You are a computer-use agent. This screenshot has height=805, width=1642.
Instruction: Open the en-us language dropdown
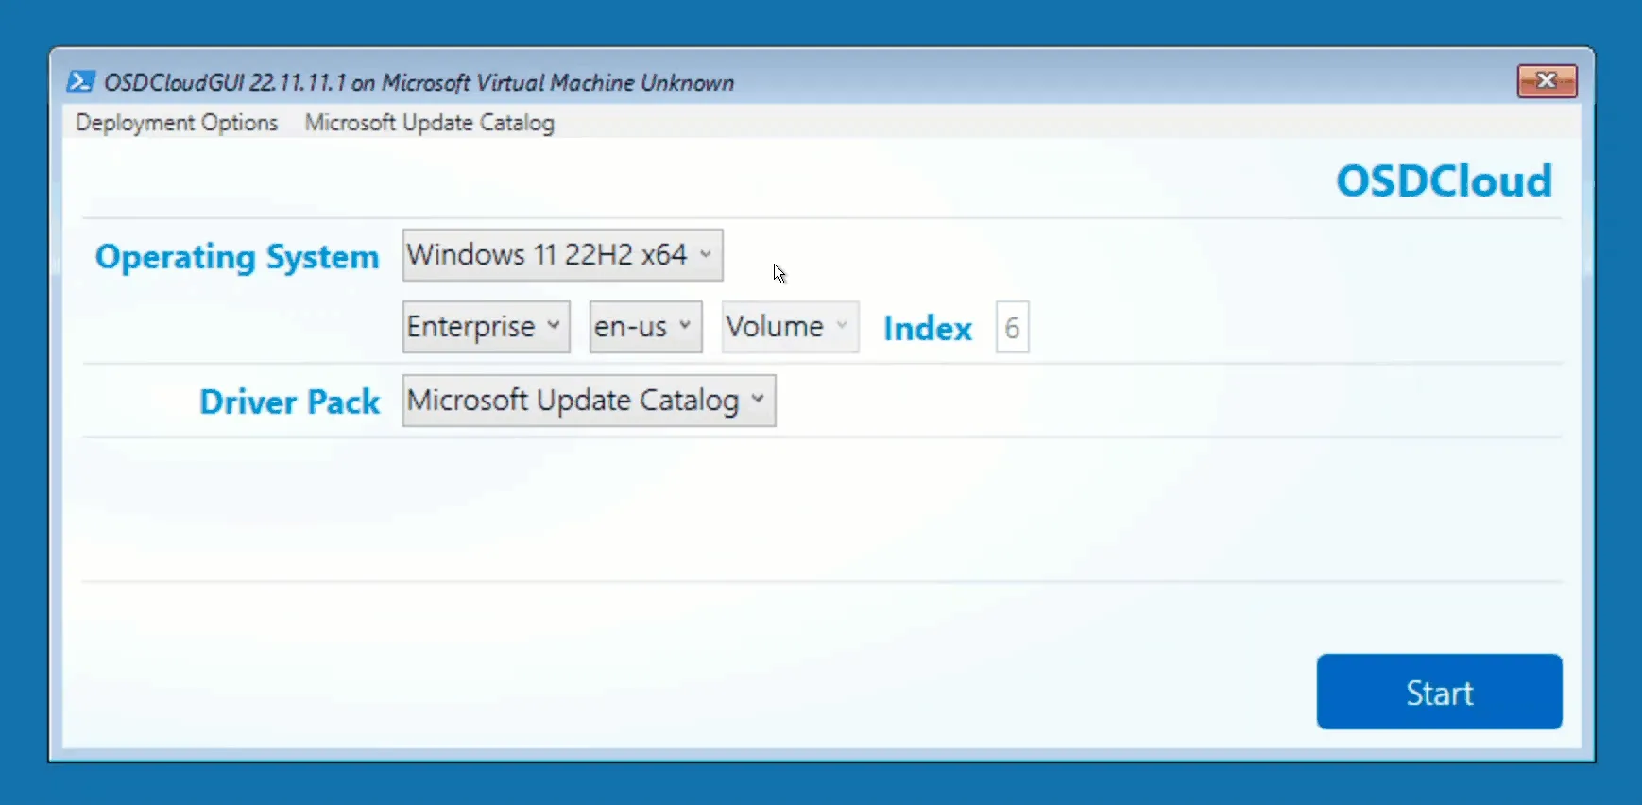point(645,327)
